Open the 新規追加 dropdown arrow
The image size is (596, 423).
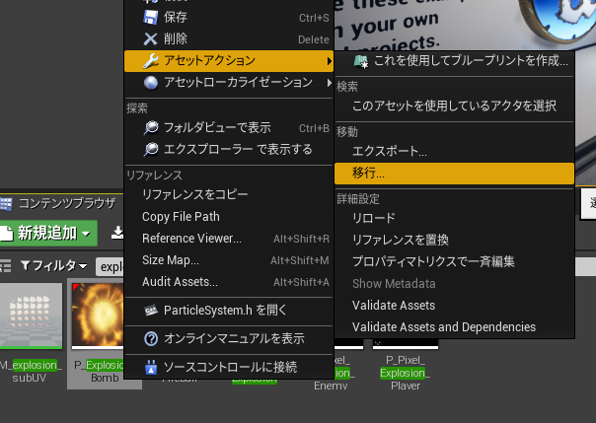[x=86, y=234]
